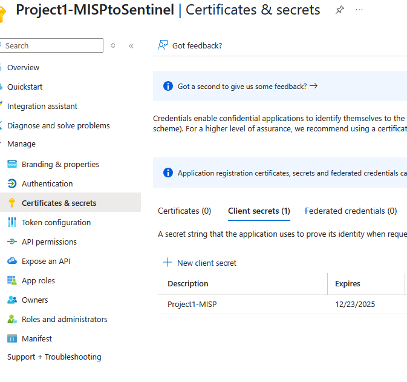Click the Application registration certificates notice text
This screenshot has width=407, height=382.
pos(292,173)
